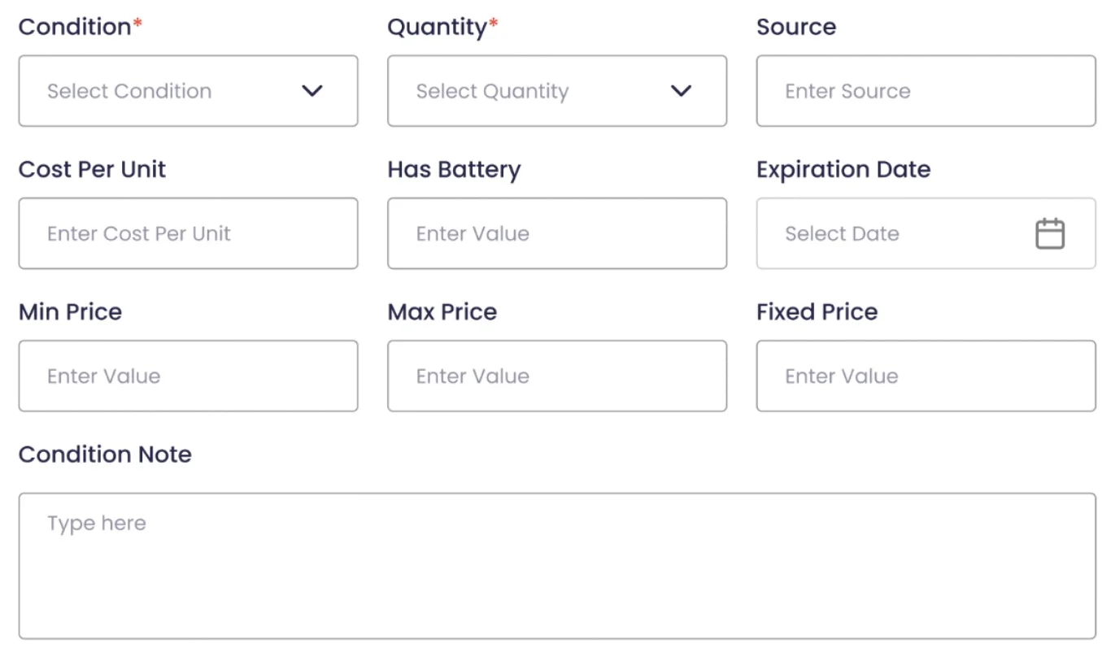Click the Condition Note heading label
Screen dimensions: 1111x652
tap(105, 454)
